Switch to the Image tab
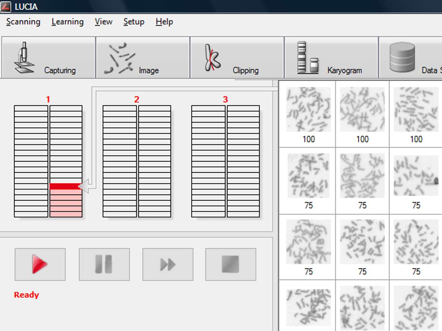442x331 pixels. point(143,58)
